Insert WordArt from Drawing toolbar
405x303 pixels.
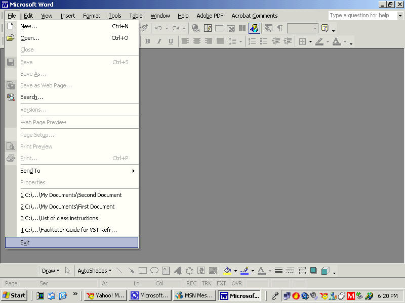pyautogui.click(x=178, y=271)
